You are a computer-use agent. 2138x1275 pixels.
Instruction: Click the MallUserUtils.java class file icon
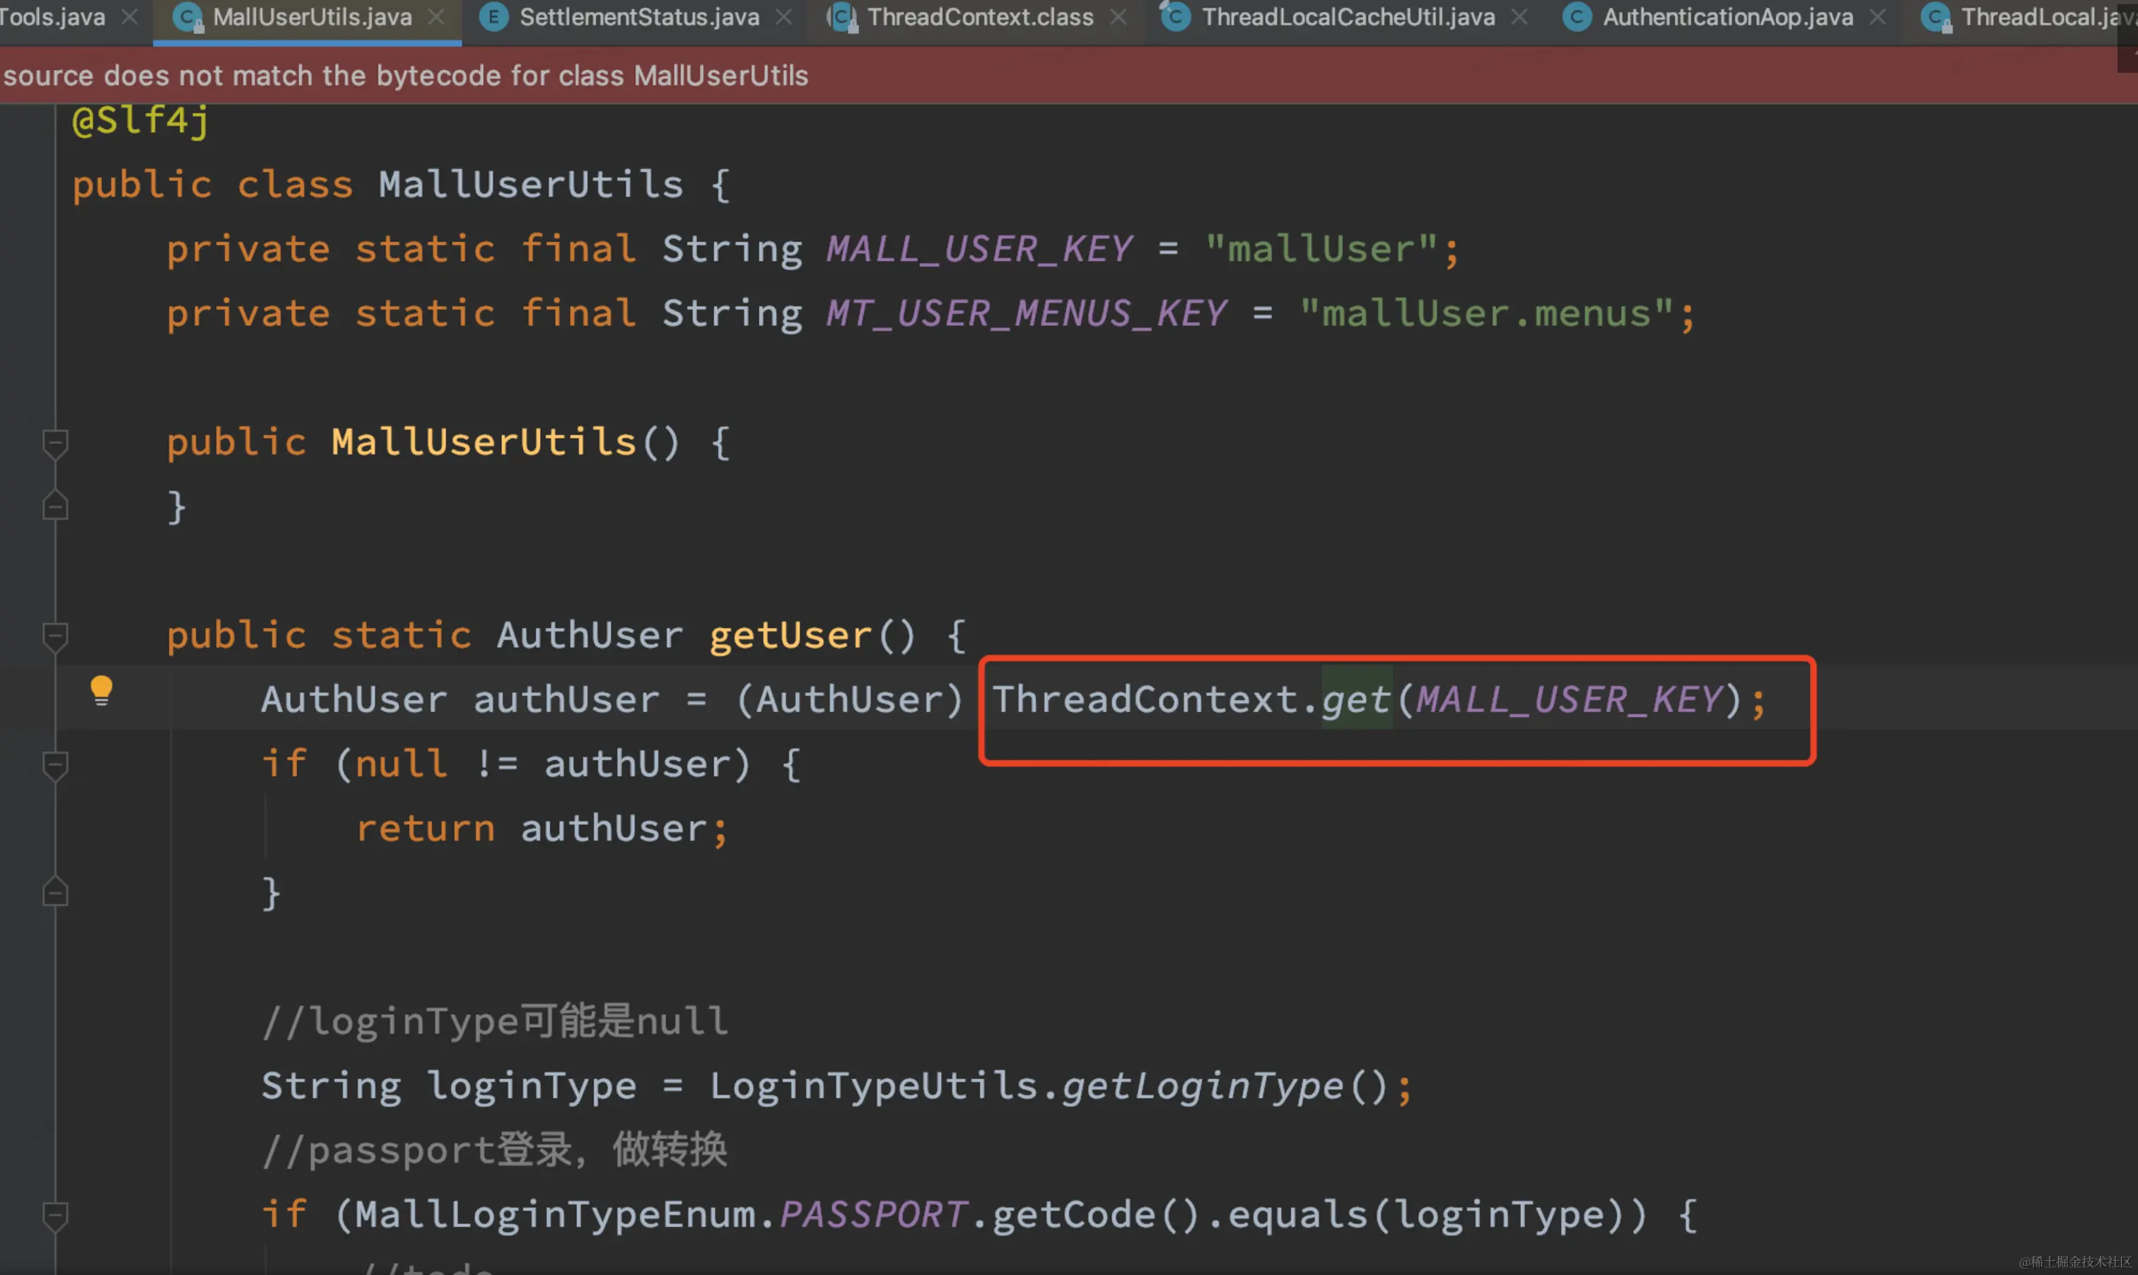[x=187, y=17]
